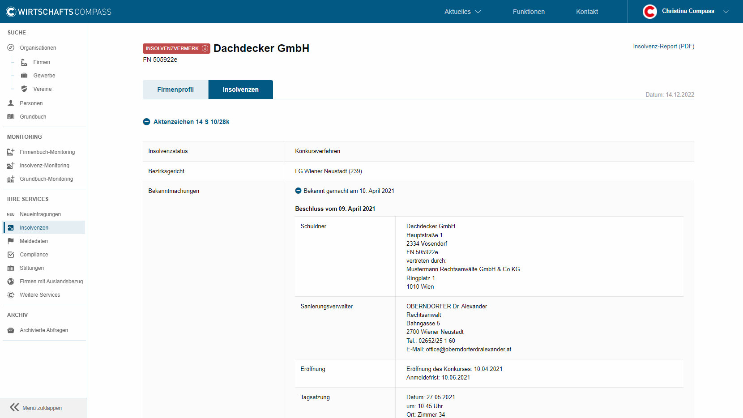
Task: Click the Grundbuch book icon
Action: pyautogui.click(x=11, y=117)
